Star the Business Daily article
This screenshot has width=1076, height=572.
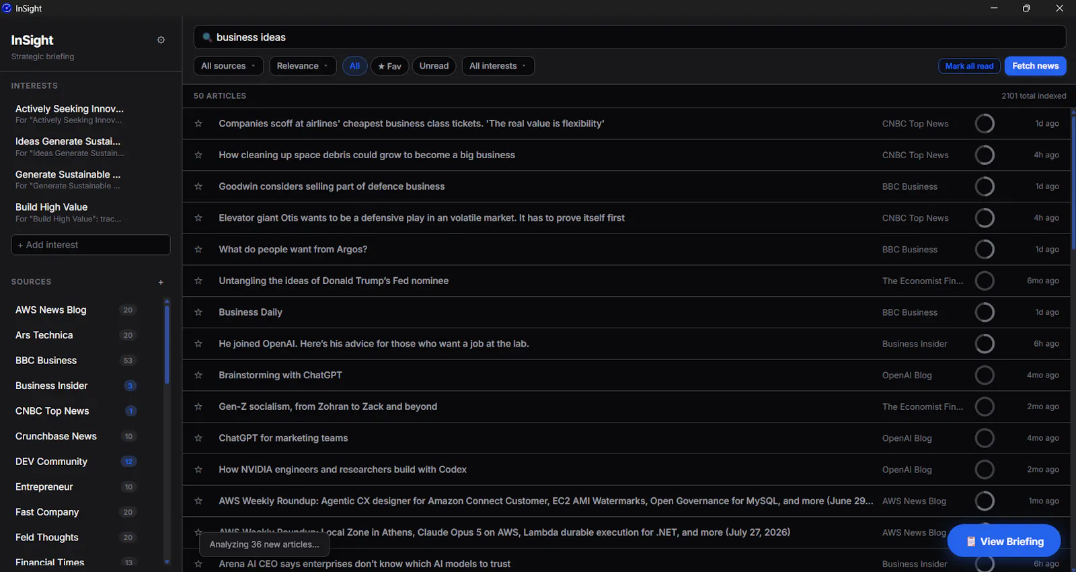198,312
